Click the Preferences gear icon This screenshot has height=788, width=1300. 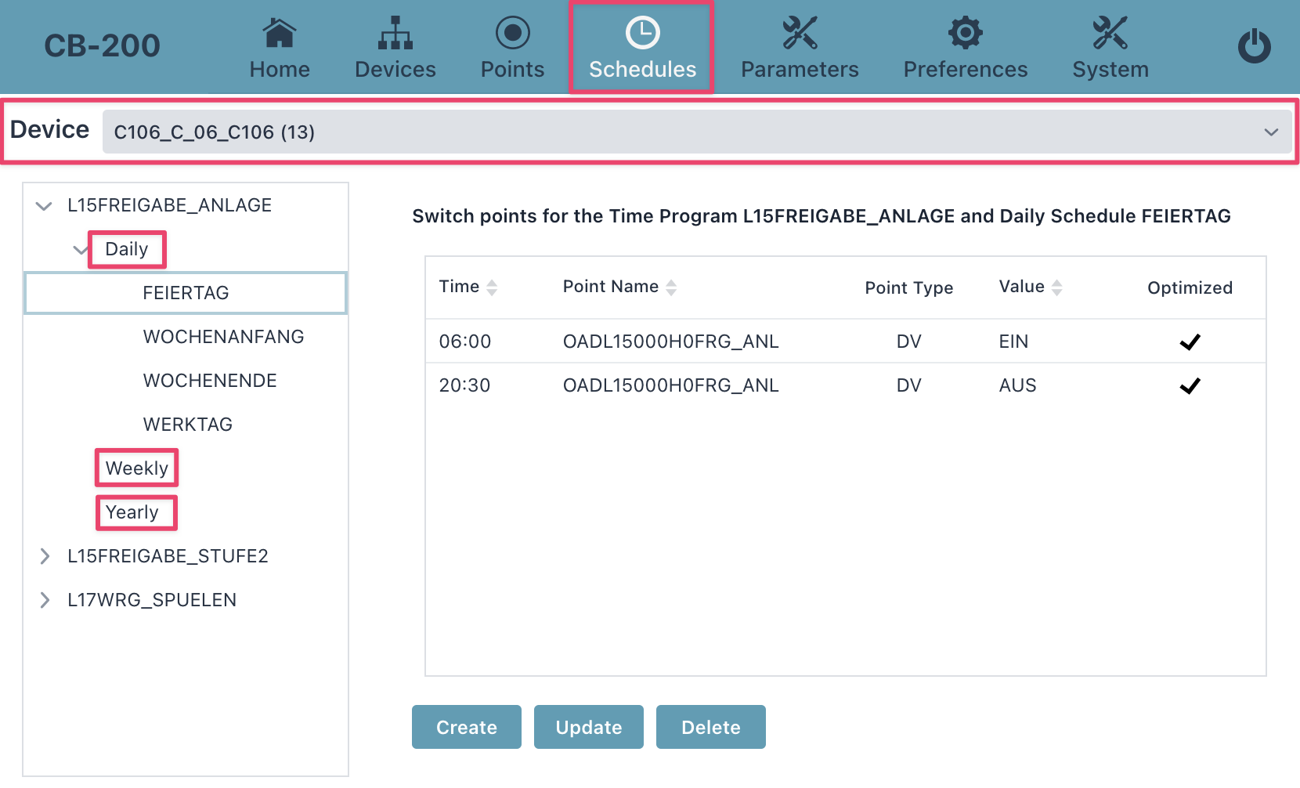(x=965, y=33)
